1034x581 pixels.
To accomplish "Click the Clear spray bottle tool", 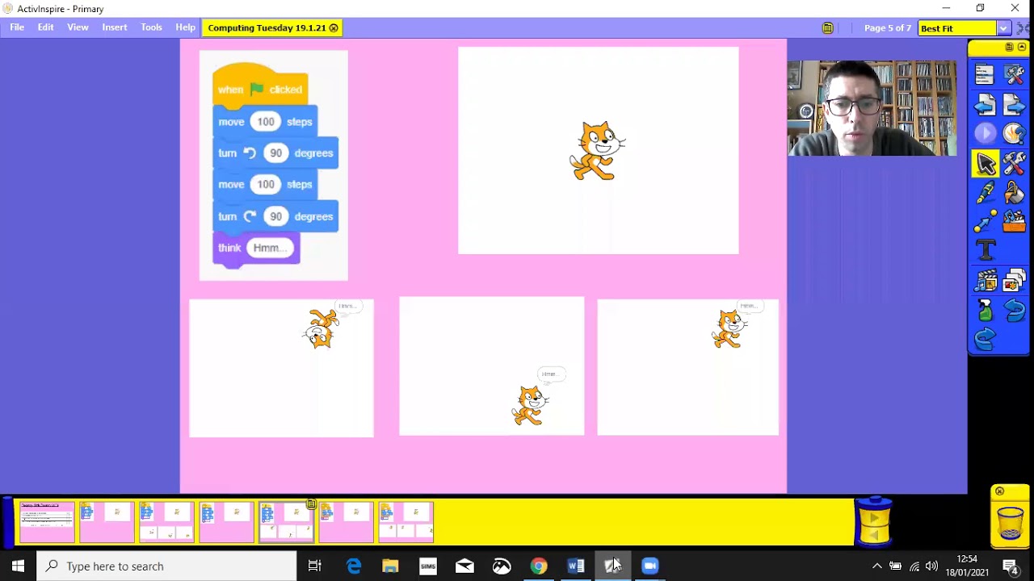I will point(985,310).
